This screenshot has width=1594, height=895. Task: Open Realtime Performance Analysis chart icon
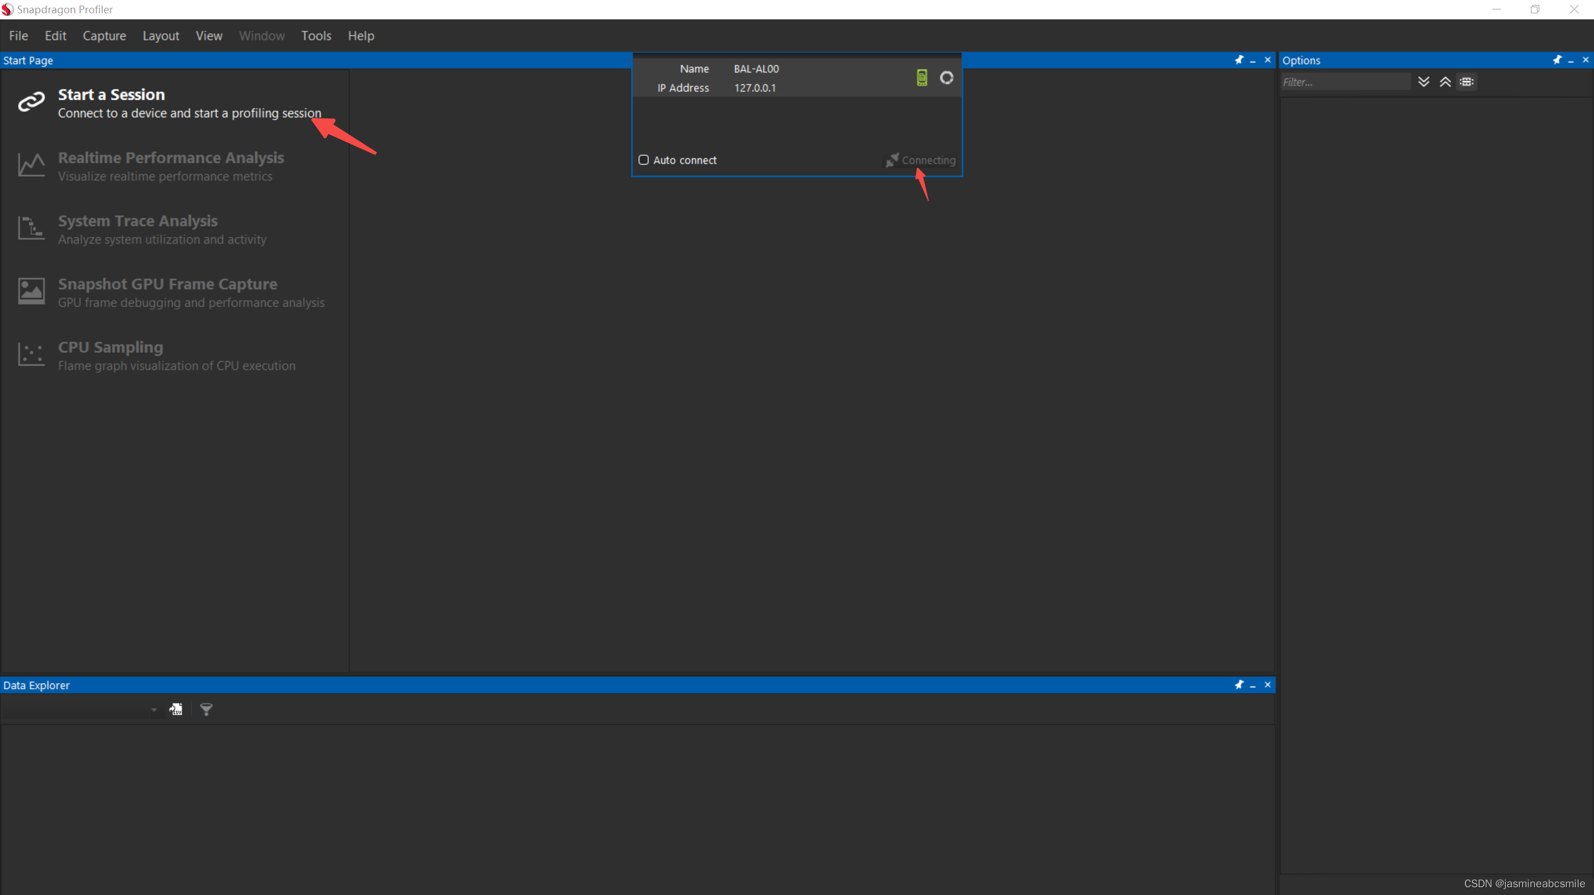30,165
